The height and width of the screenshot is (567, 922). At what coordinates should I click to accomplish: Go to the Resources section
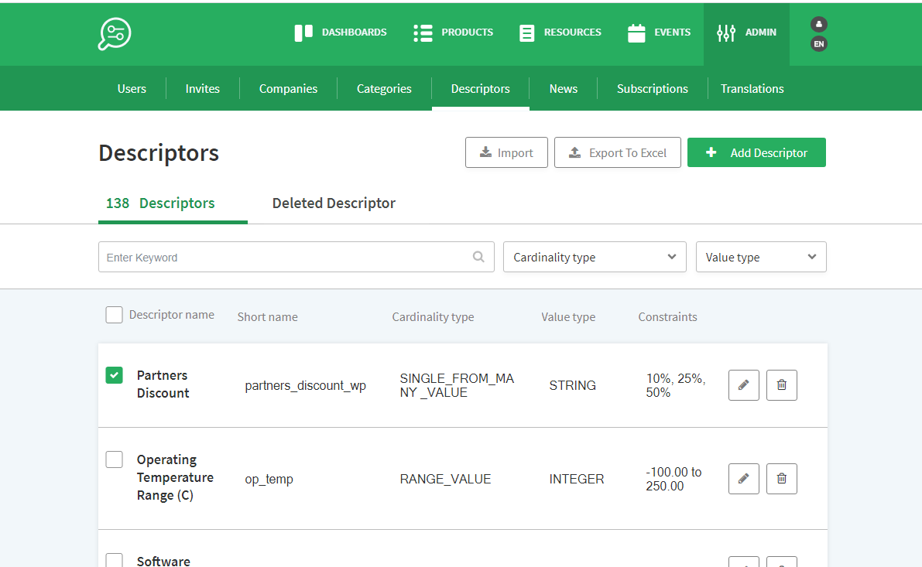560,32
